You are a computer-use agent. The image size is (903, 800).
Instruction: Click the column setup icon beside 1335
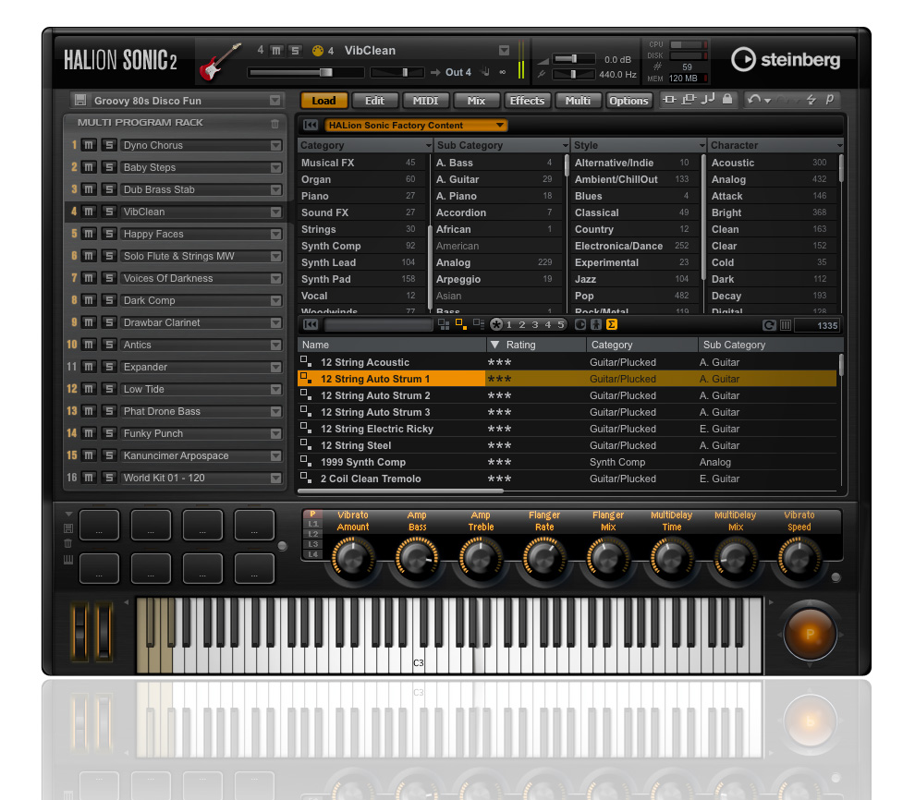785,325
